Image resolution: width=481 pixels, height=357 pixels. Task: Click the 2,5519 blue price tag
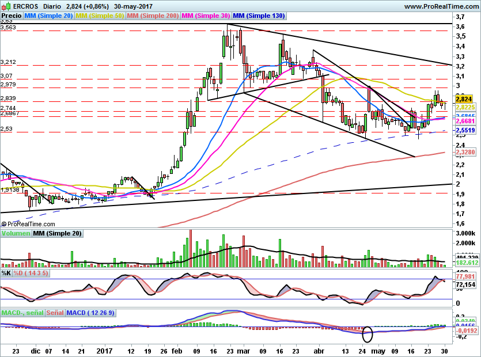[464, 131]
